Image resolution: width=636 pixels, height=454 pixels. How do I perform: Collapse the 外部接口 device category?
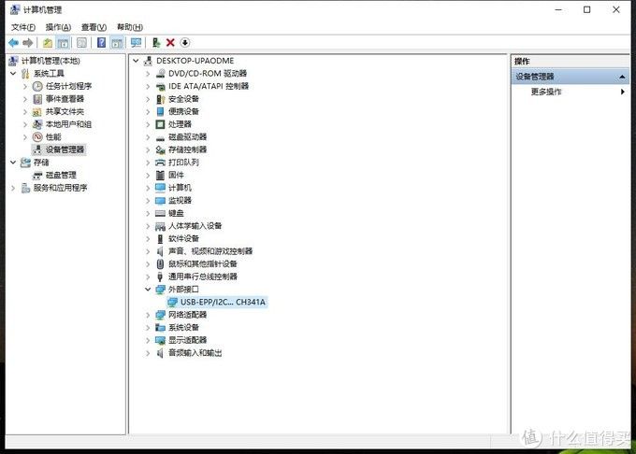(x=148, y=290)
